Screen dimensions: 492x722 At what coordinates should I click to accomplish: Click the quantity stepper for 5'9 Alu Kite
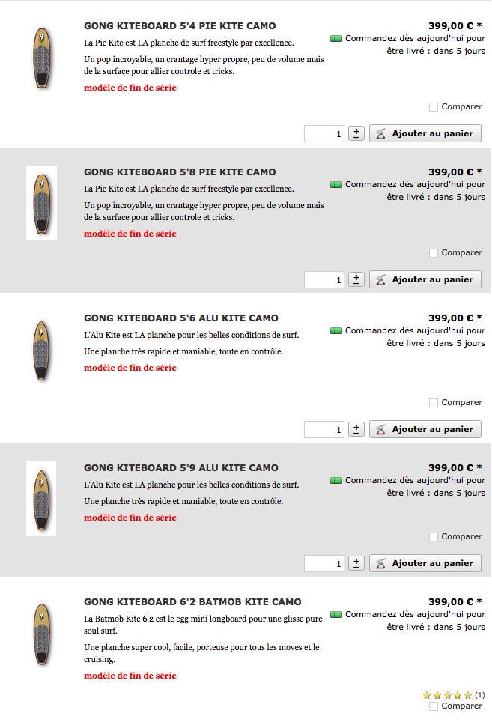(356, 563)
